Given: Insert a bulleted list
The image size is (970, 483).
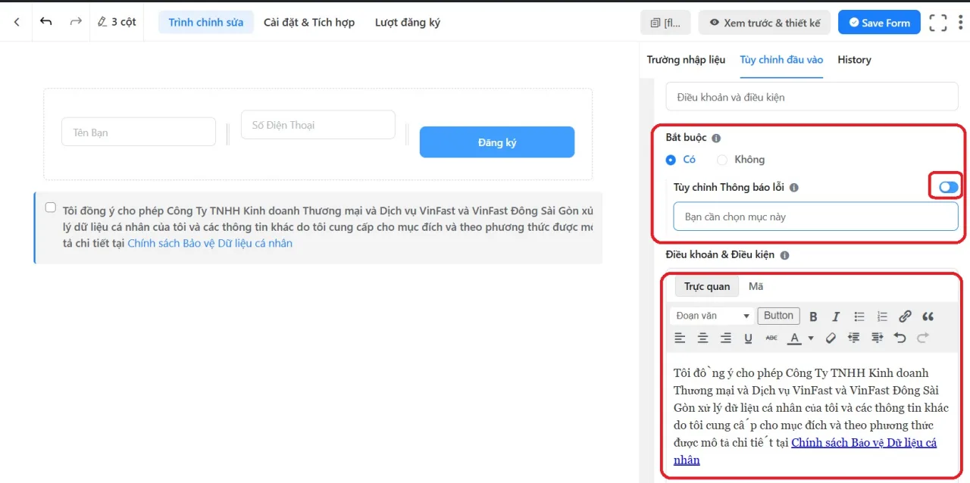Looking at the screenshot, I should (x=859, y=316).
